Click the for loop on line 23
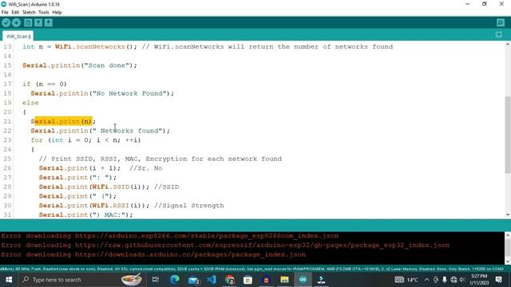Screen dimensions: 511x287 point(85,140)
